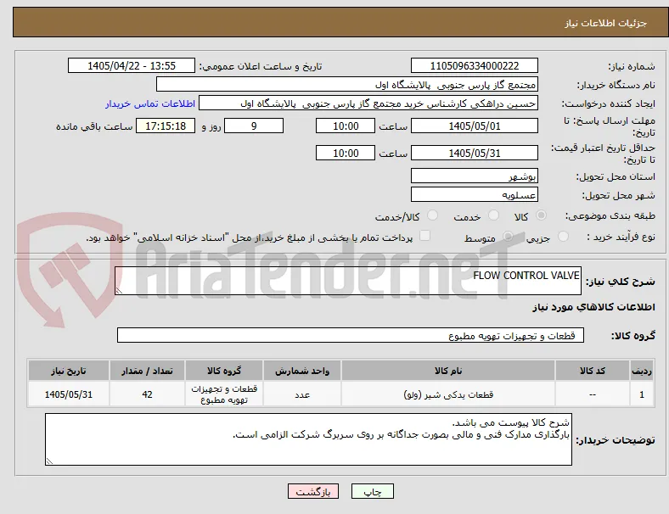This screenshot has height=514, width=669.
Task: Open the اطلاعات تماس خریدار link
Action: click(x=150, y=103)
